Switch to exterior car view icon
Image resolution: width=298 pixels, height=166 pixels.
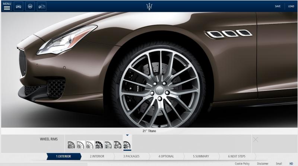(18, 6)
